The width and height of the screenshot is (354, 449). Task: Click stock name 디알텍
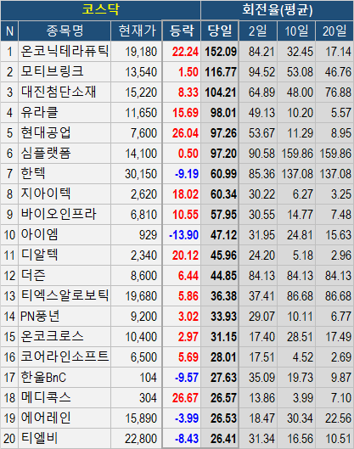[39, 255]
